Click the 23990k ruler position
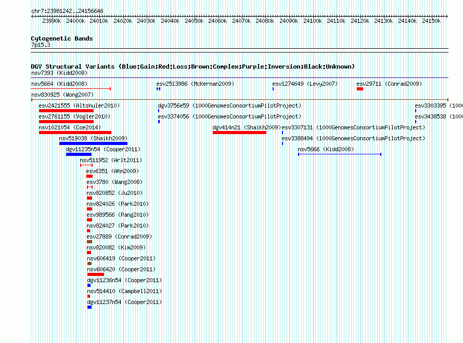Viewport: 463px width, 343px height. tap(52, 21)
